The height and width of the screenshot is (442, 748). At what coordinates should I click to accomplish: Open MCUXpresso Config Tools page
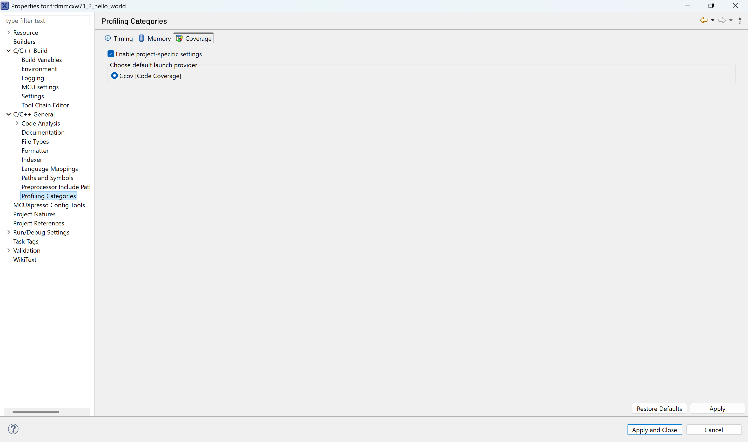point(49,205)
